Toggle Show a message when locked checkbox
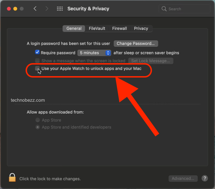 pos(37,61)
